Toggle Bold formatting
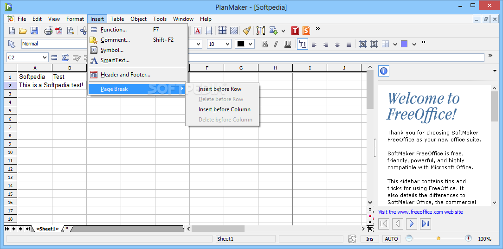 [x=264, y=44]
